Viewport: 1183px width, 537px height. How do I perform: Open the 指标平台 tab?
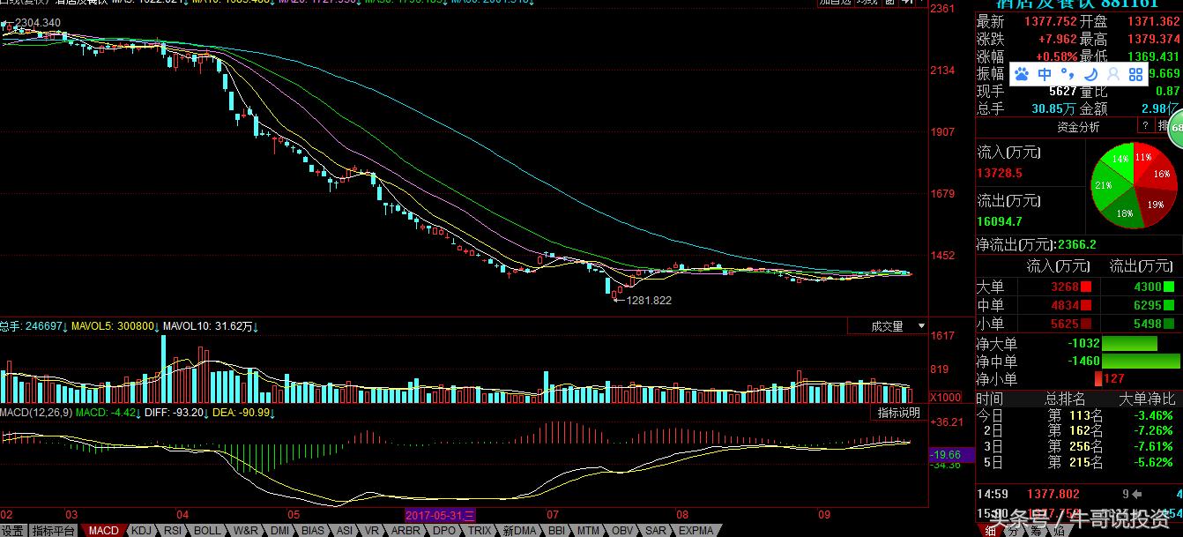point(54,530)
